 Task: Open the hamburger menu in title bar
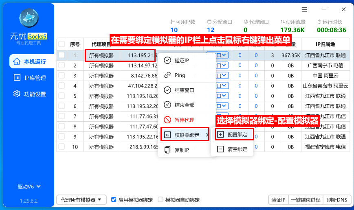pyautogui.click(x=304, y=9)
